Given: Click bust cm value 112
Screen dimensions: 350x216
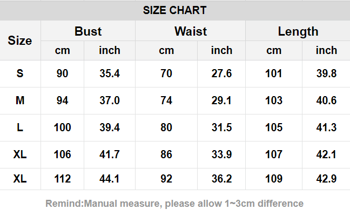Looking at the screenshot, I should (x=62, y=179).
